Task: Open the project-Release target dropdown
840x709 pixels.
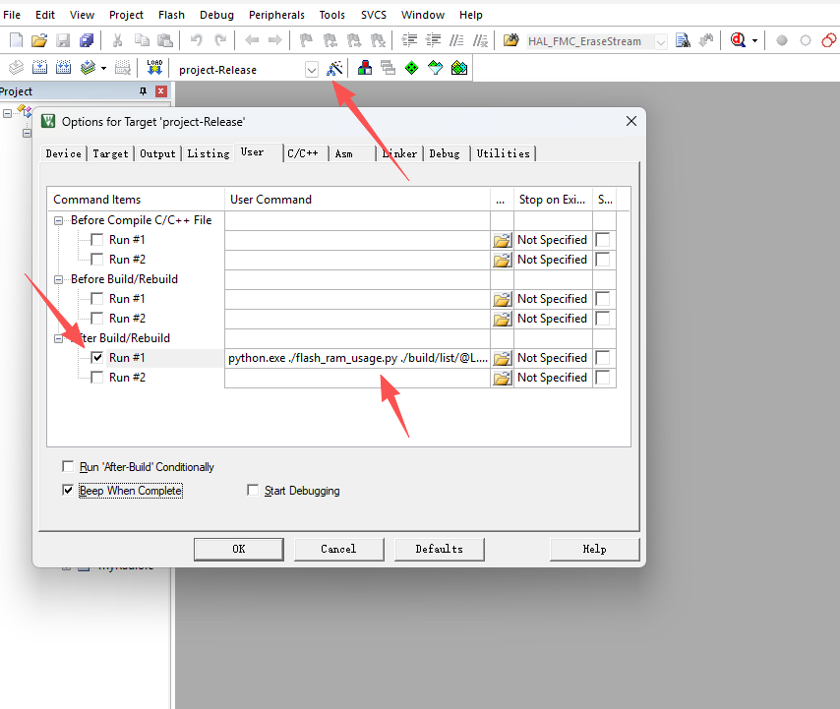Action: pos(311,70)
